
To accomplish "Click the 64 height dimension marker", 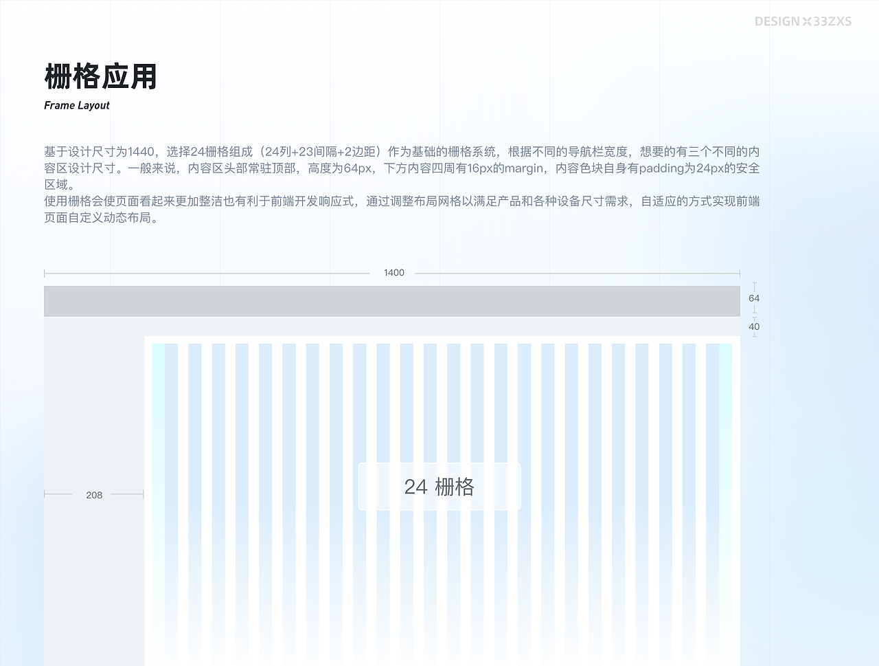I will pos(754,298).
